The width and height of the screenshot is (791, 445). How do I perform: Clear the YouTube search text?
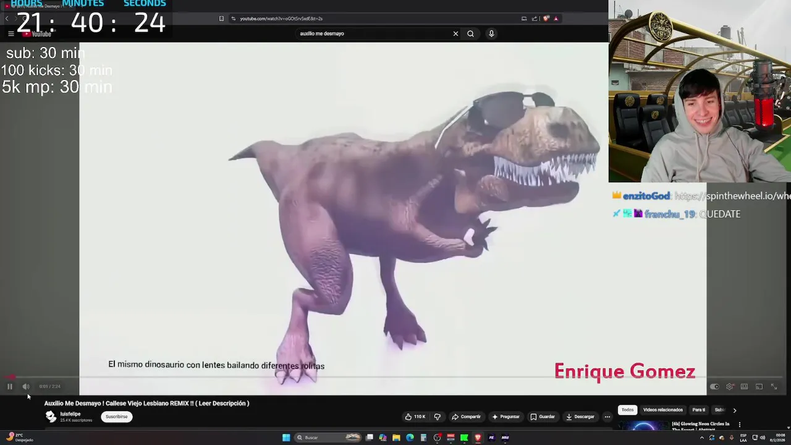pyautogui.click(x=455, y=33)
